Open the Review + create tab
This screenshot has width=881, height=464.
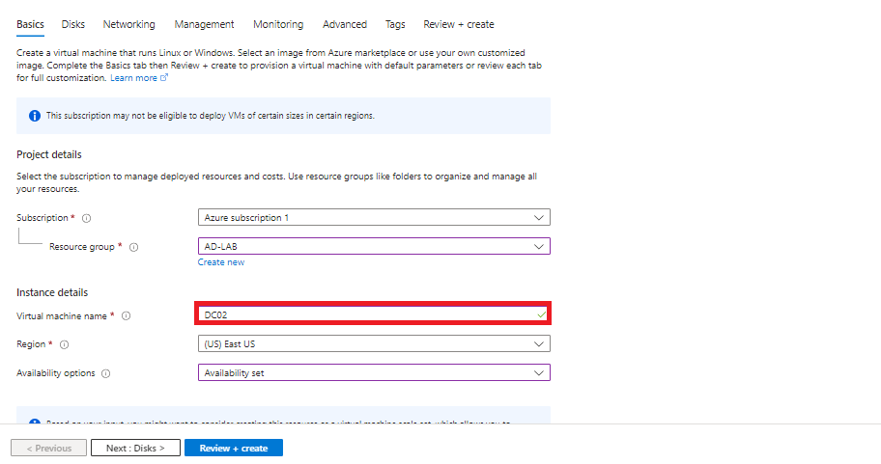pos(459,24)
